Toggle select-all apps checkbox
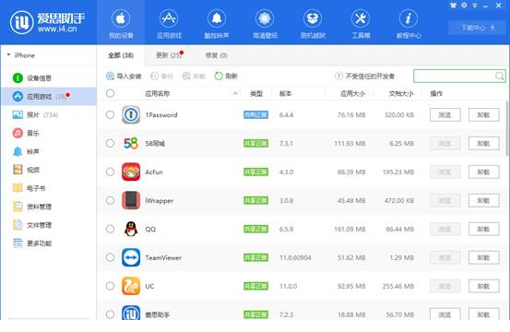The height and width of the screenshot is (332, 510). click(x=110, y=94)
